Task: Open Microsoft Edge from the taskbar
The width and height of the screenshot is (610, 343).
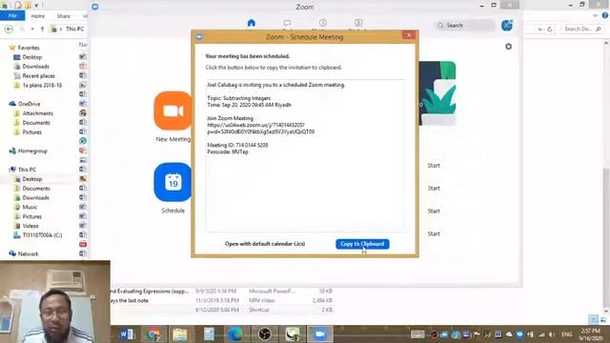Action: [x=235, y=334]
